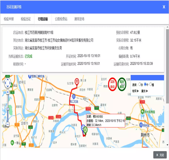Zoom out the map with minus button

coord(8,124)
